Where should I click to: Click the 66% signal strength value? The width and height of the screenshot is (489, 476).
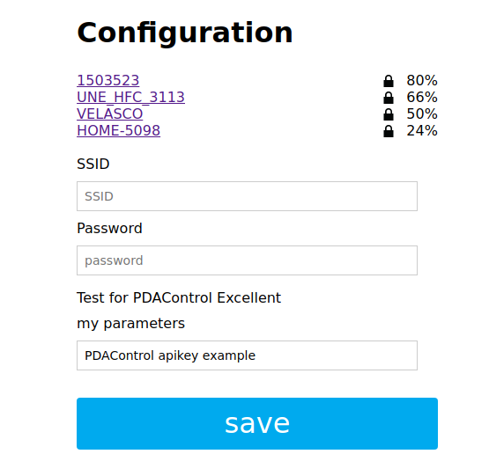(x=422, y=97)
